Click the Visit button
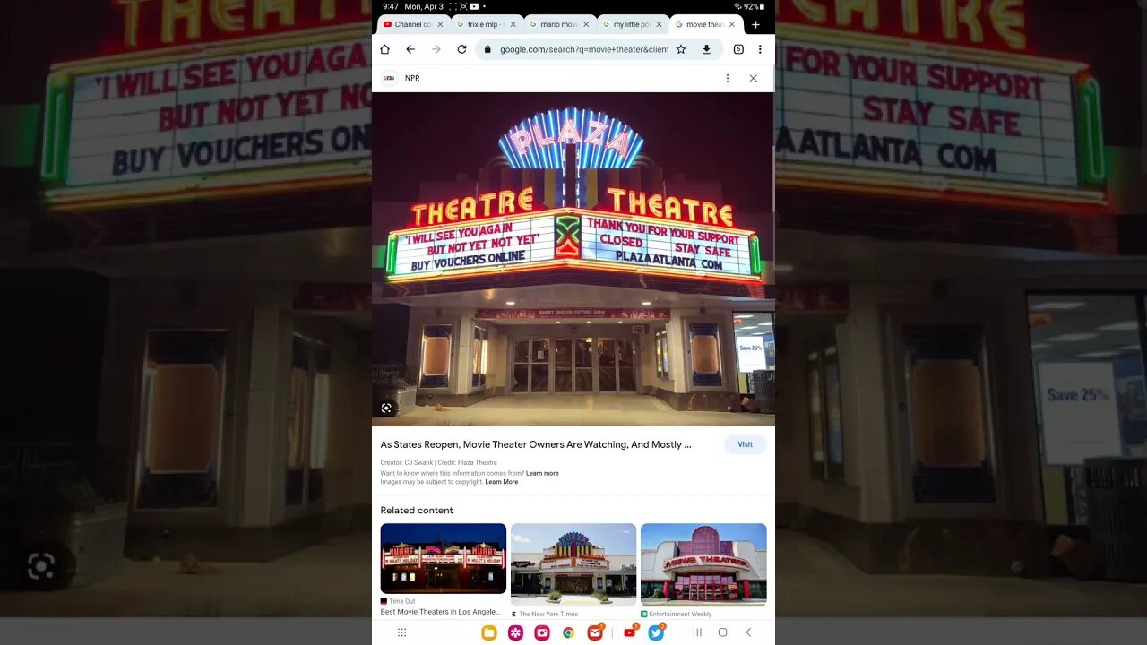The height and width of the screenshot is (645, 1147). 745,444
